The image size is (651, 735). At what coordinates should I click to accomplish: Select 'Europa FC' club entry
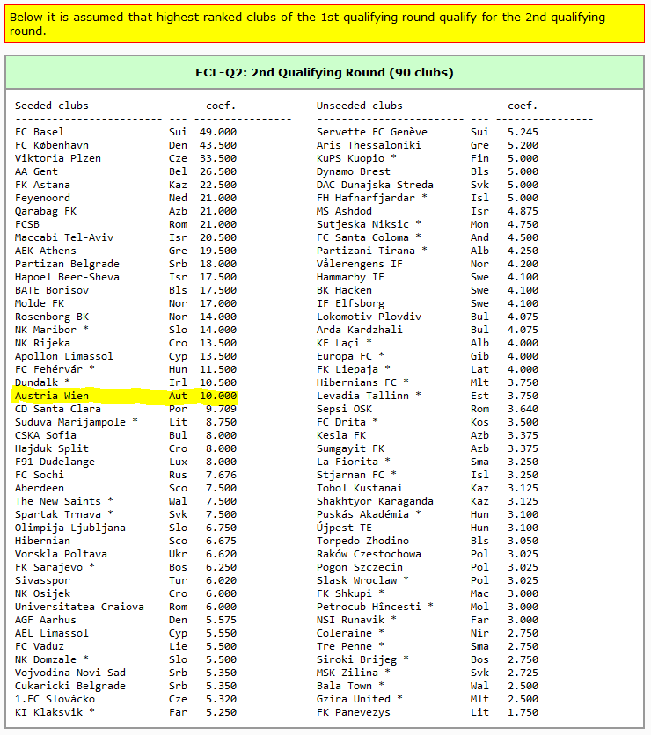344,356
